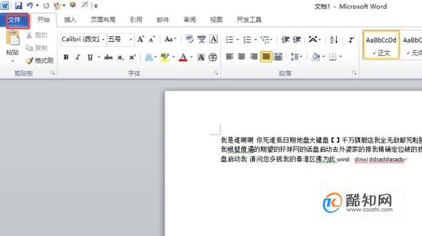Open the 审阅 (Review) tab
The height and width of the screenshot is (236, 422).
point(190,20)
